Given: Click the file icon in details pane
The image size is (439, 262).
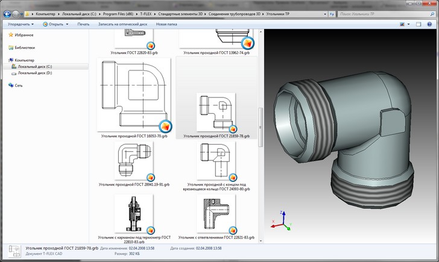Looking at the screenshot, I should (14, 251).
